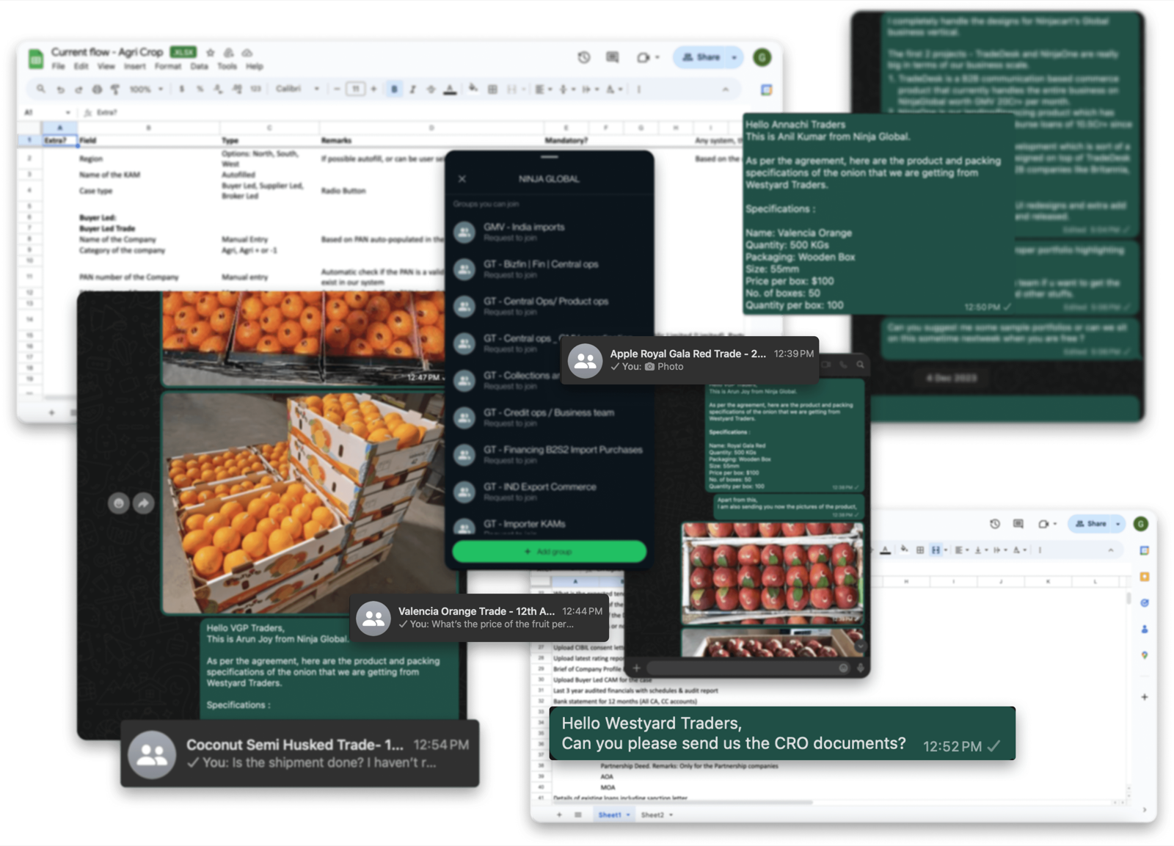Open comments in the Agri Crop spreadsheet
This screenshot has height=846, width=1174.
click(x=612, y=57)
